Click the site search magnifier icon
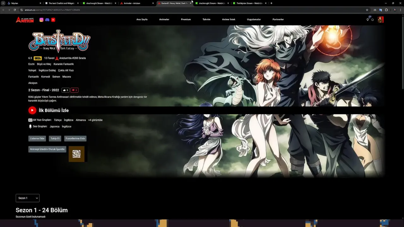 tap(372, 20)
